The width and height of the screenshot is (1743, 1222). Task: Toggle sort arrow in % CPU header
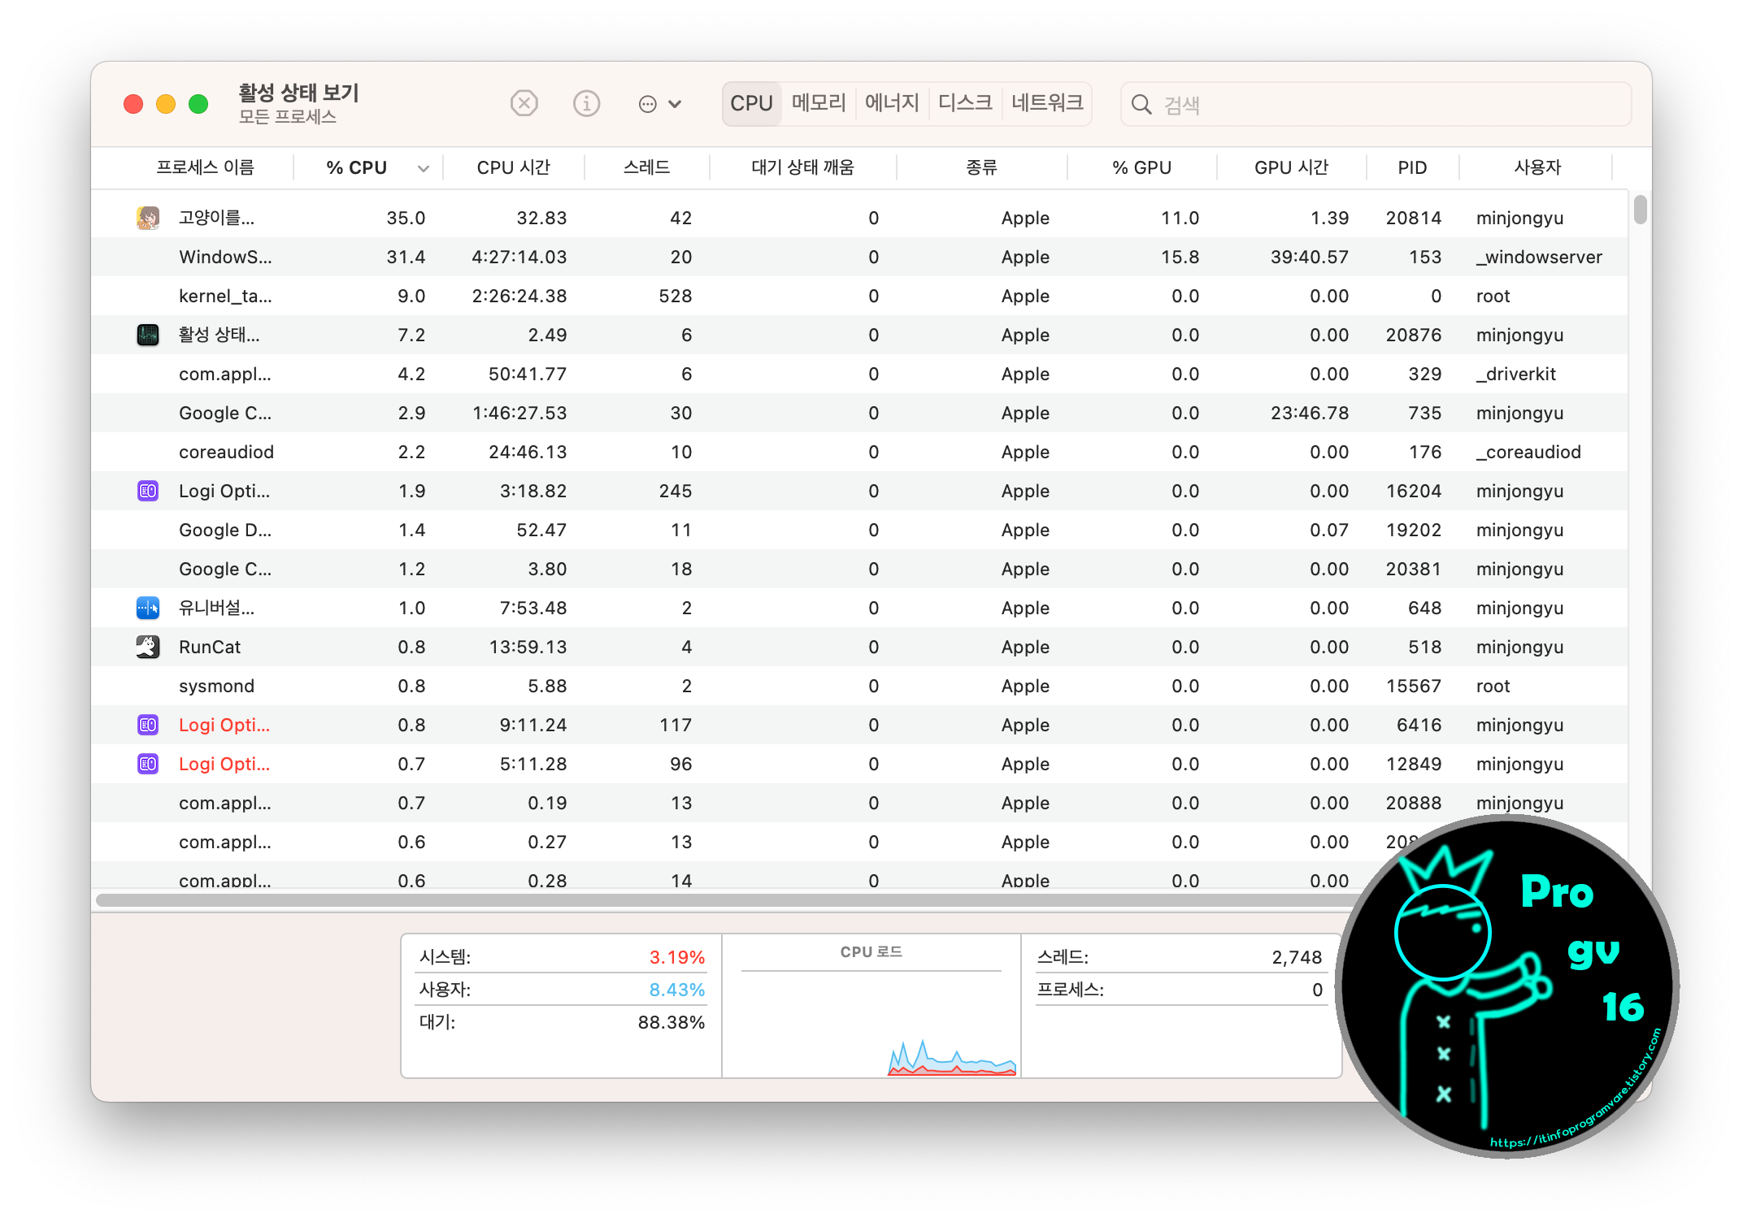click(424, 168)
